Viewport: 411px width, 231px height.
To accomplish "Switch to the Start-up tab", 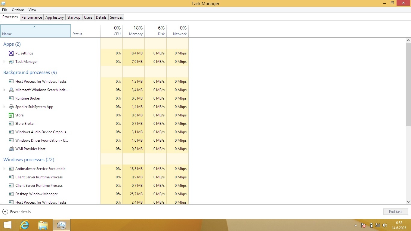I will [x=74, y=17].
